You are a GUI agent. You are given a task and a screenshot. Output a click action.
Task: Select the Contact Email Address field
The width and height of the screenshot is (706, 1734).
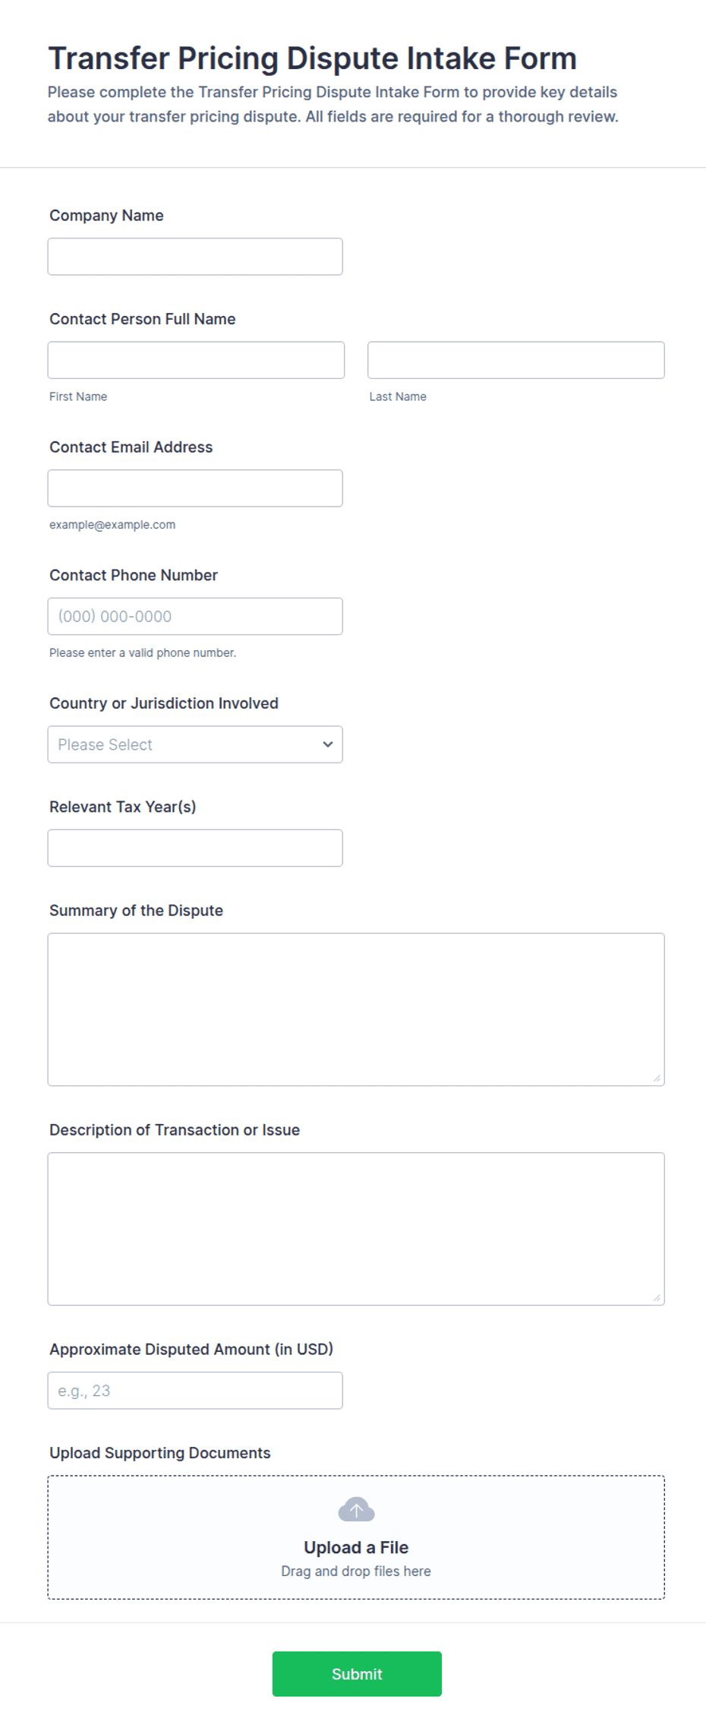point(195,488)
